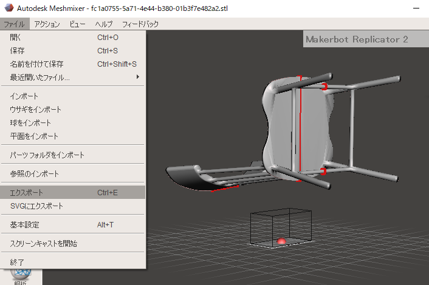Choose 開く from the file menu
429x285 pixels.
pos(73,37)
